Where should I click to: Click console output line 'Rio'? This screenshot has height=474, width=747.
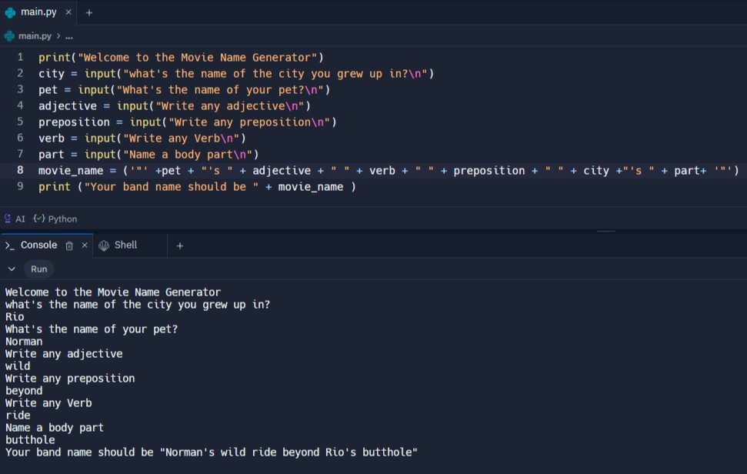pos(15,317)
